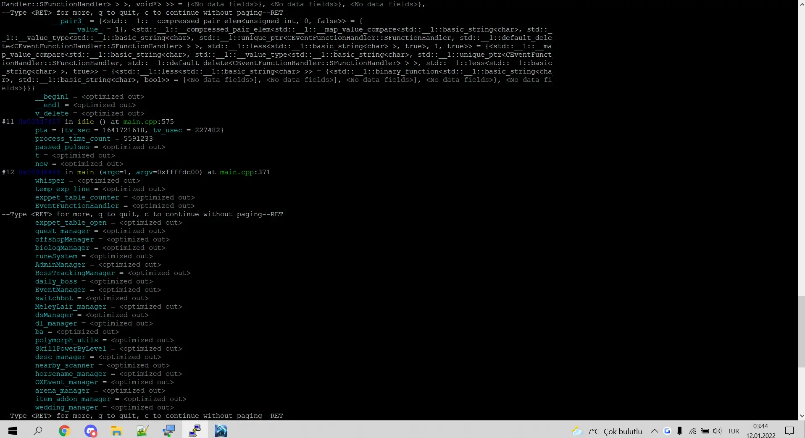Click 'exppet_table_counter' variable line

(x=115, y=197)
